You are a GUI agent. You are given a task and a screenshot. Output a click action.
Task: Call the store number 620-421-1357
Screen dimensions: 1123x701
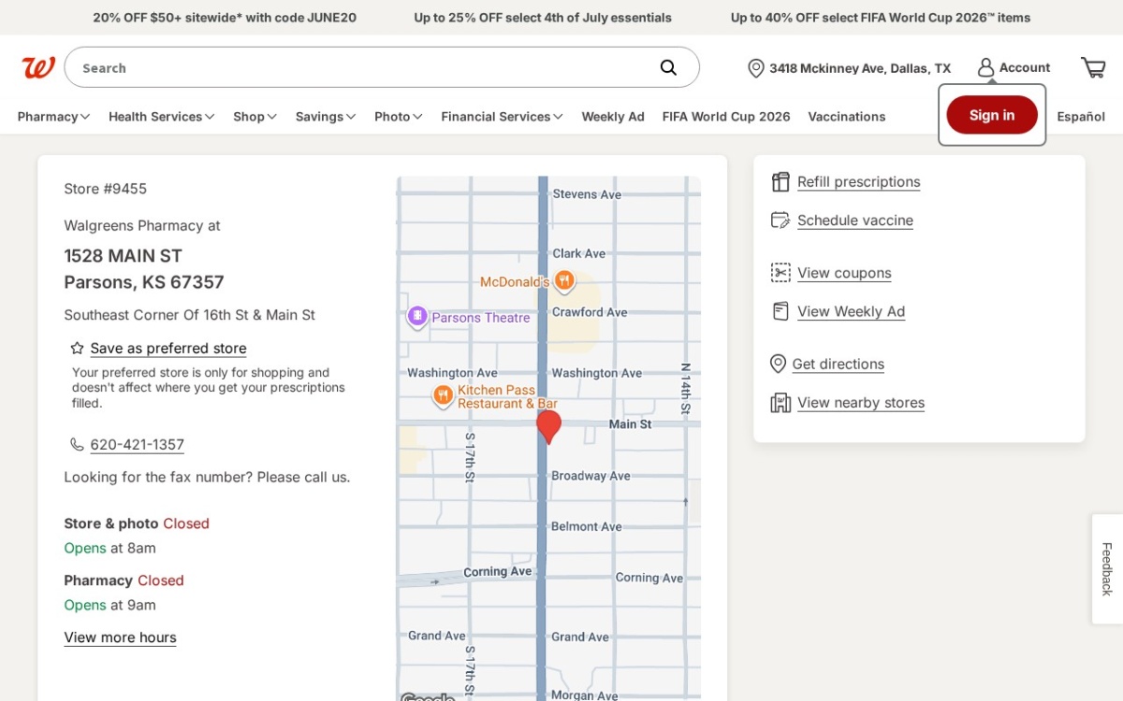tap(138, 445)
